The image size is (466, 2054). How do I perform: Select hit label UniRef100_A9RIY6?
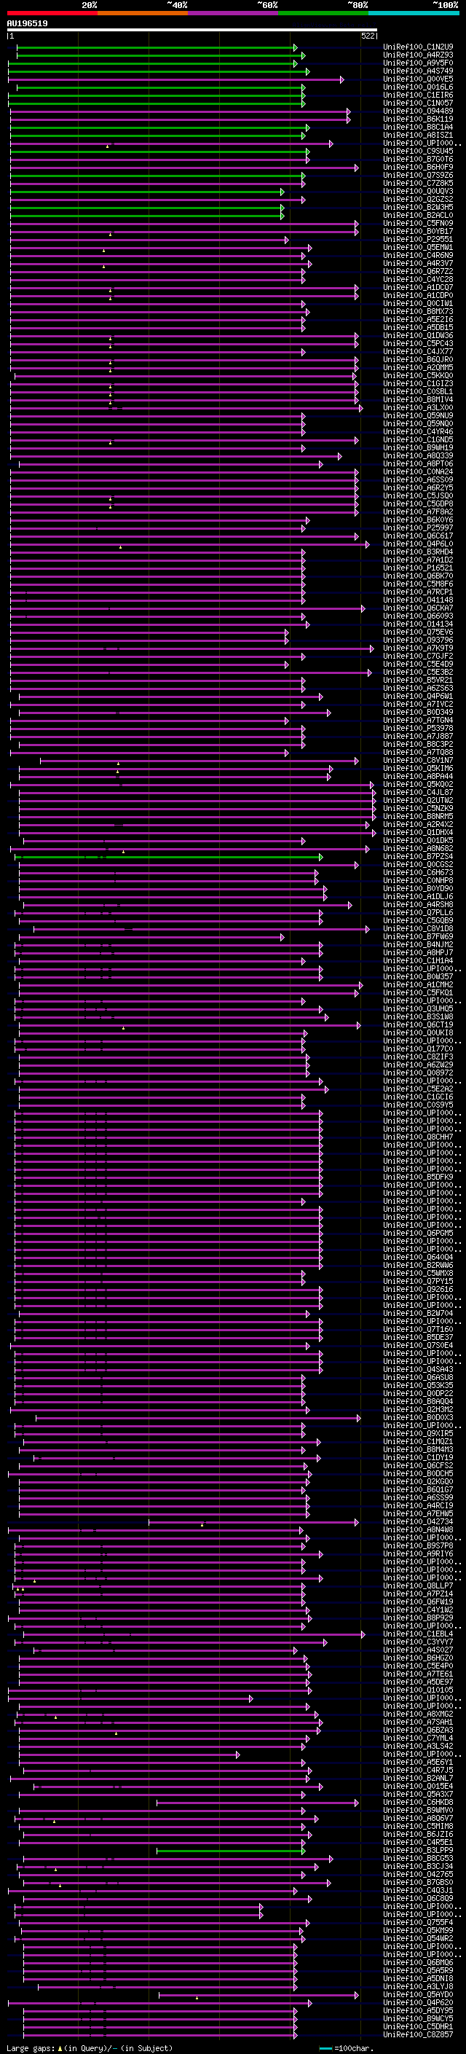click(x=418, y=1554)
